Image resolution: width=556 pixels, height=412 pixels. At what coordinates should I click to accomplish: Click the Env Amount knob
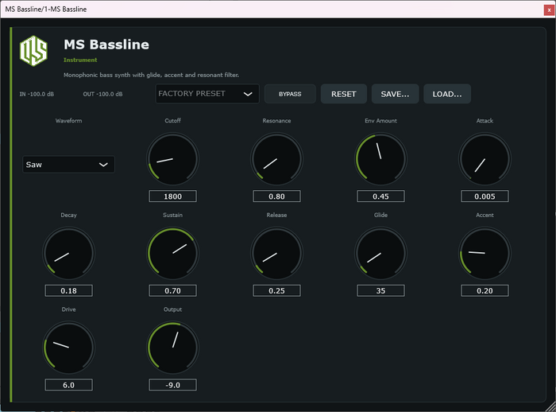click(x=380, y=159)
